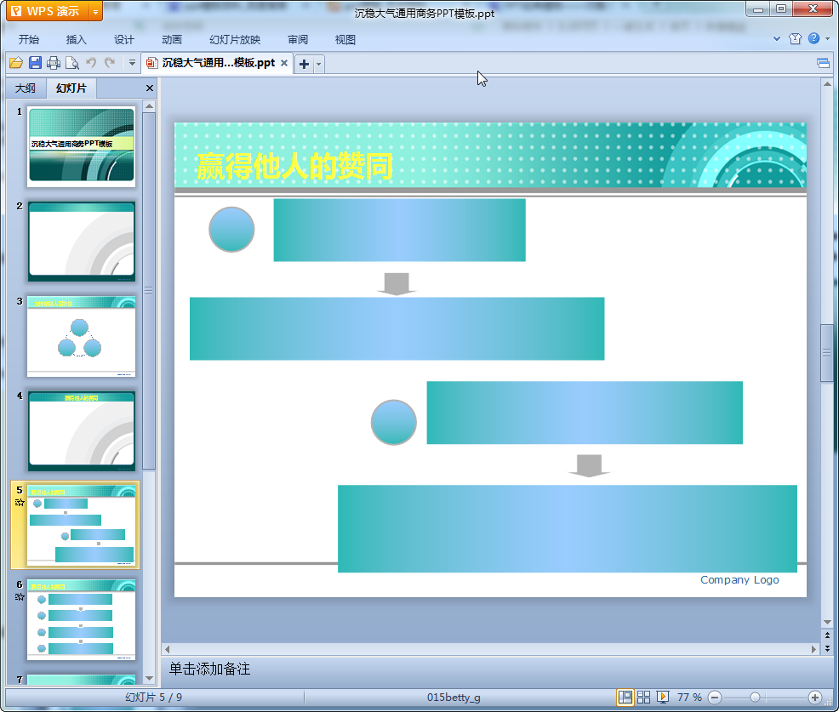
Task: Click the Company Logo text on slide
Action: [x=739, y=580]
